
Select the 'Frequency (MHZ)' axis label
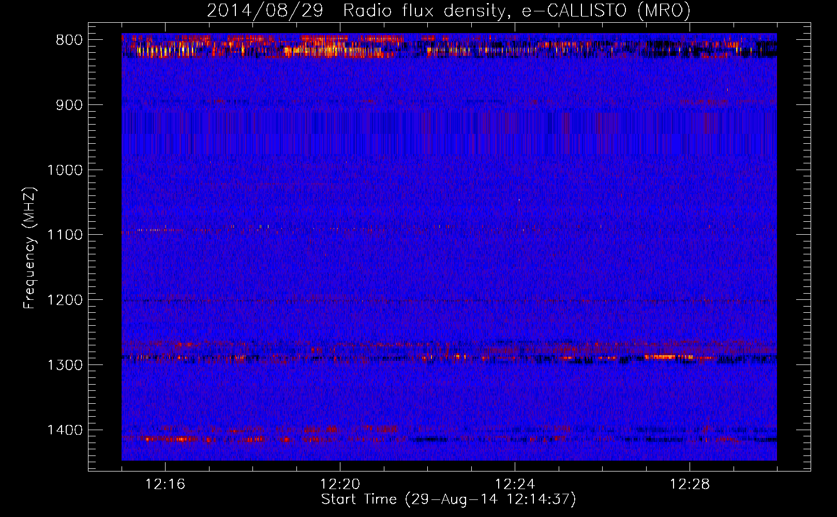tap(30, 248)
